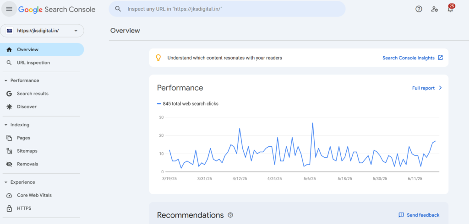Open the users and settings icon
This screenshot has height=224, width=469.
[434, 9]
